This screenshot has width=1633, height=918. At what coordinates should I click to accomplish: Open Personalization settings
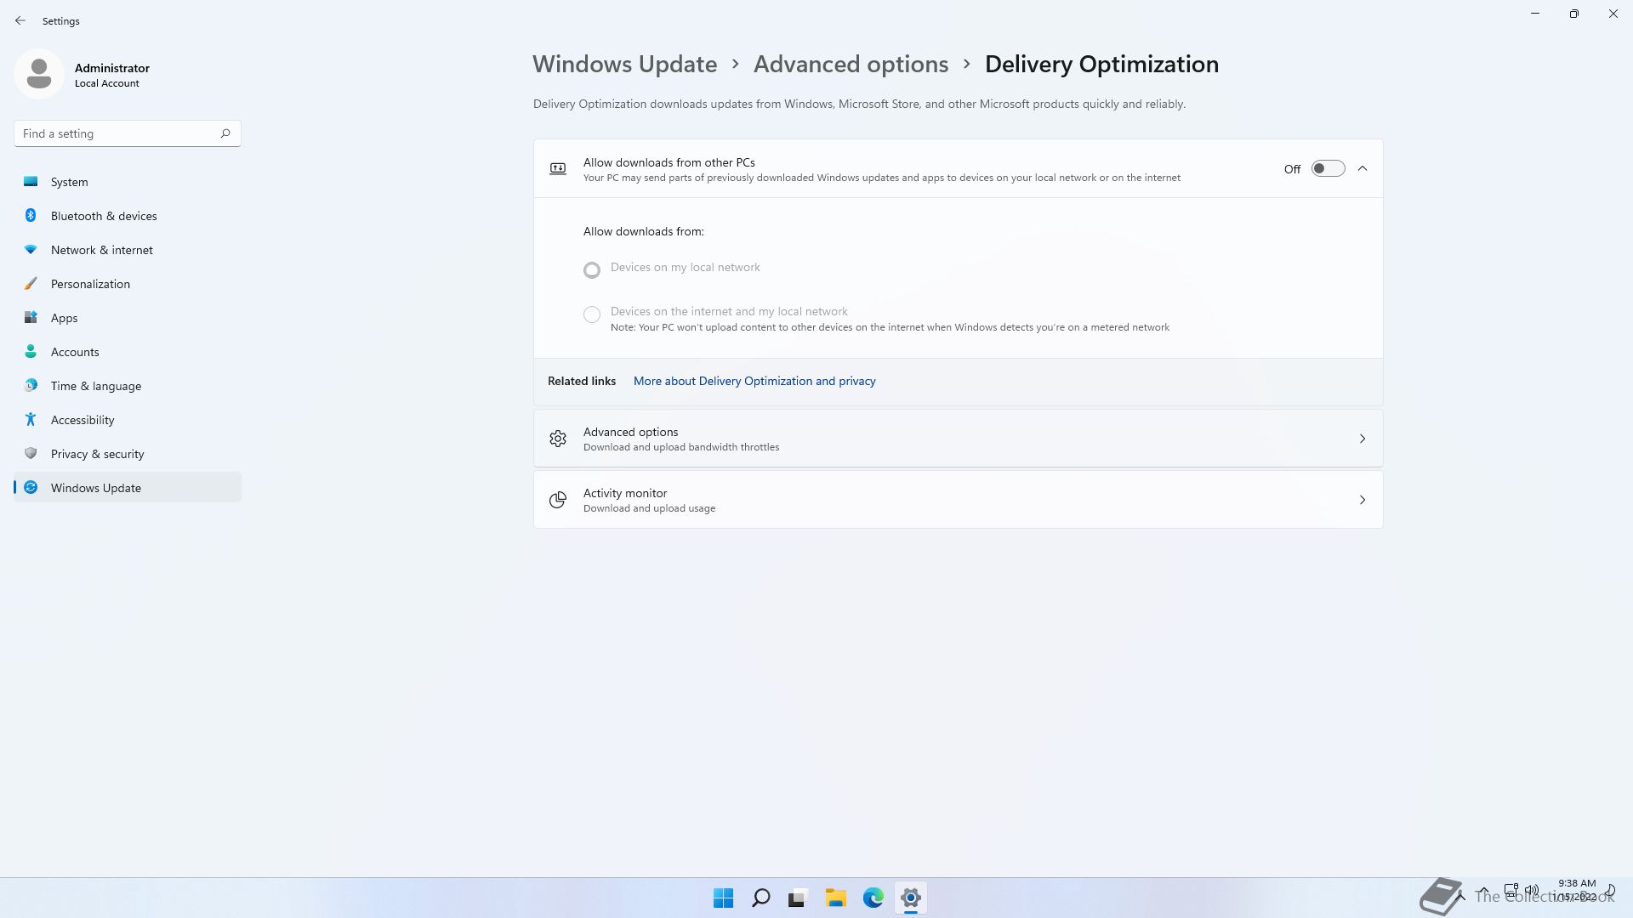tap(128, 284)
